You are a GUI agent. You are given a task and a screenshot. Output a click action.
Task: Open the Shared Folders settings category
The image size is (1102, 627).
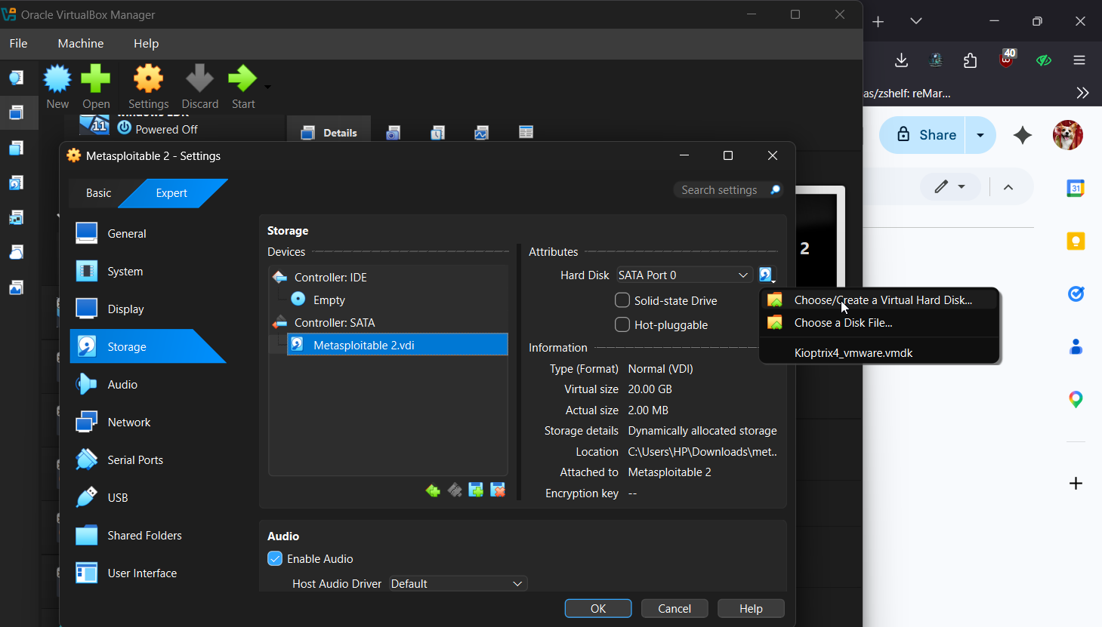pyautogui.click(x=144, y=536)
